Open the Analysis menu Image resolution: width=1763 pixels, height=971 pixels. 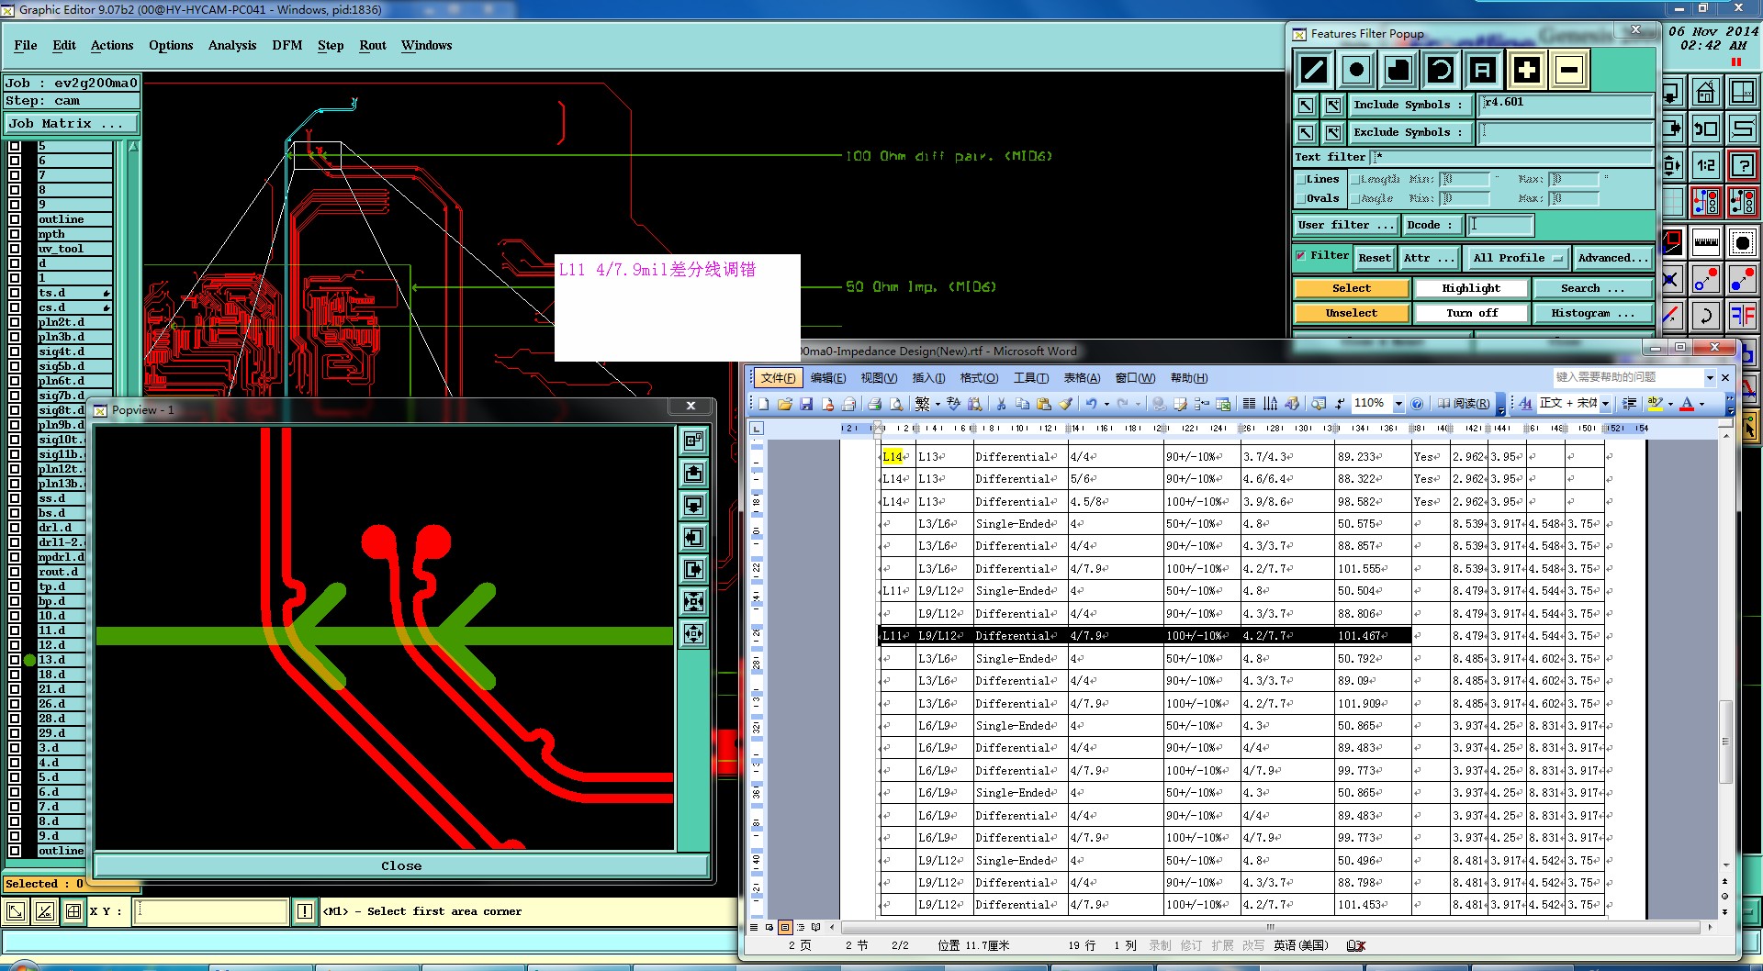pyautogui.click(x=231, y=45)
